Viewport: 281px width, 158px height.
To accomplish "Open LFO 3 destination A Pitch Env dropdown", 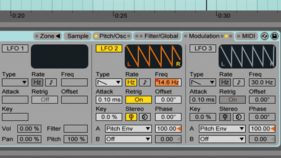I will click(x=222, y=129).
